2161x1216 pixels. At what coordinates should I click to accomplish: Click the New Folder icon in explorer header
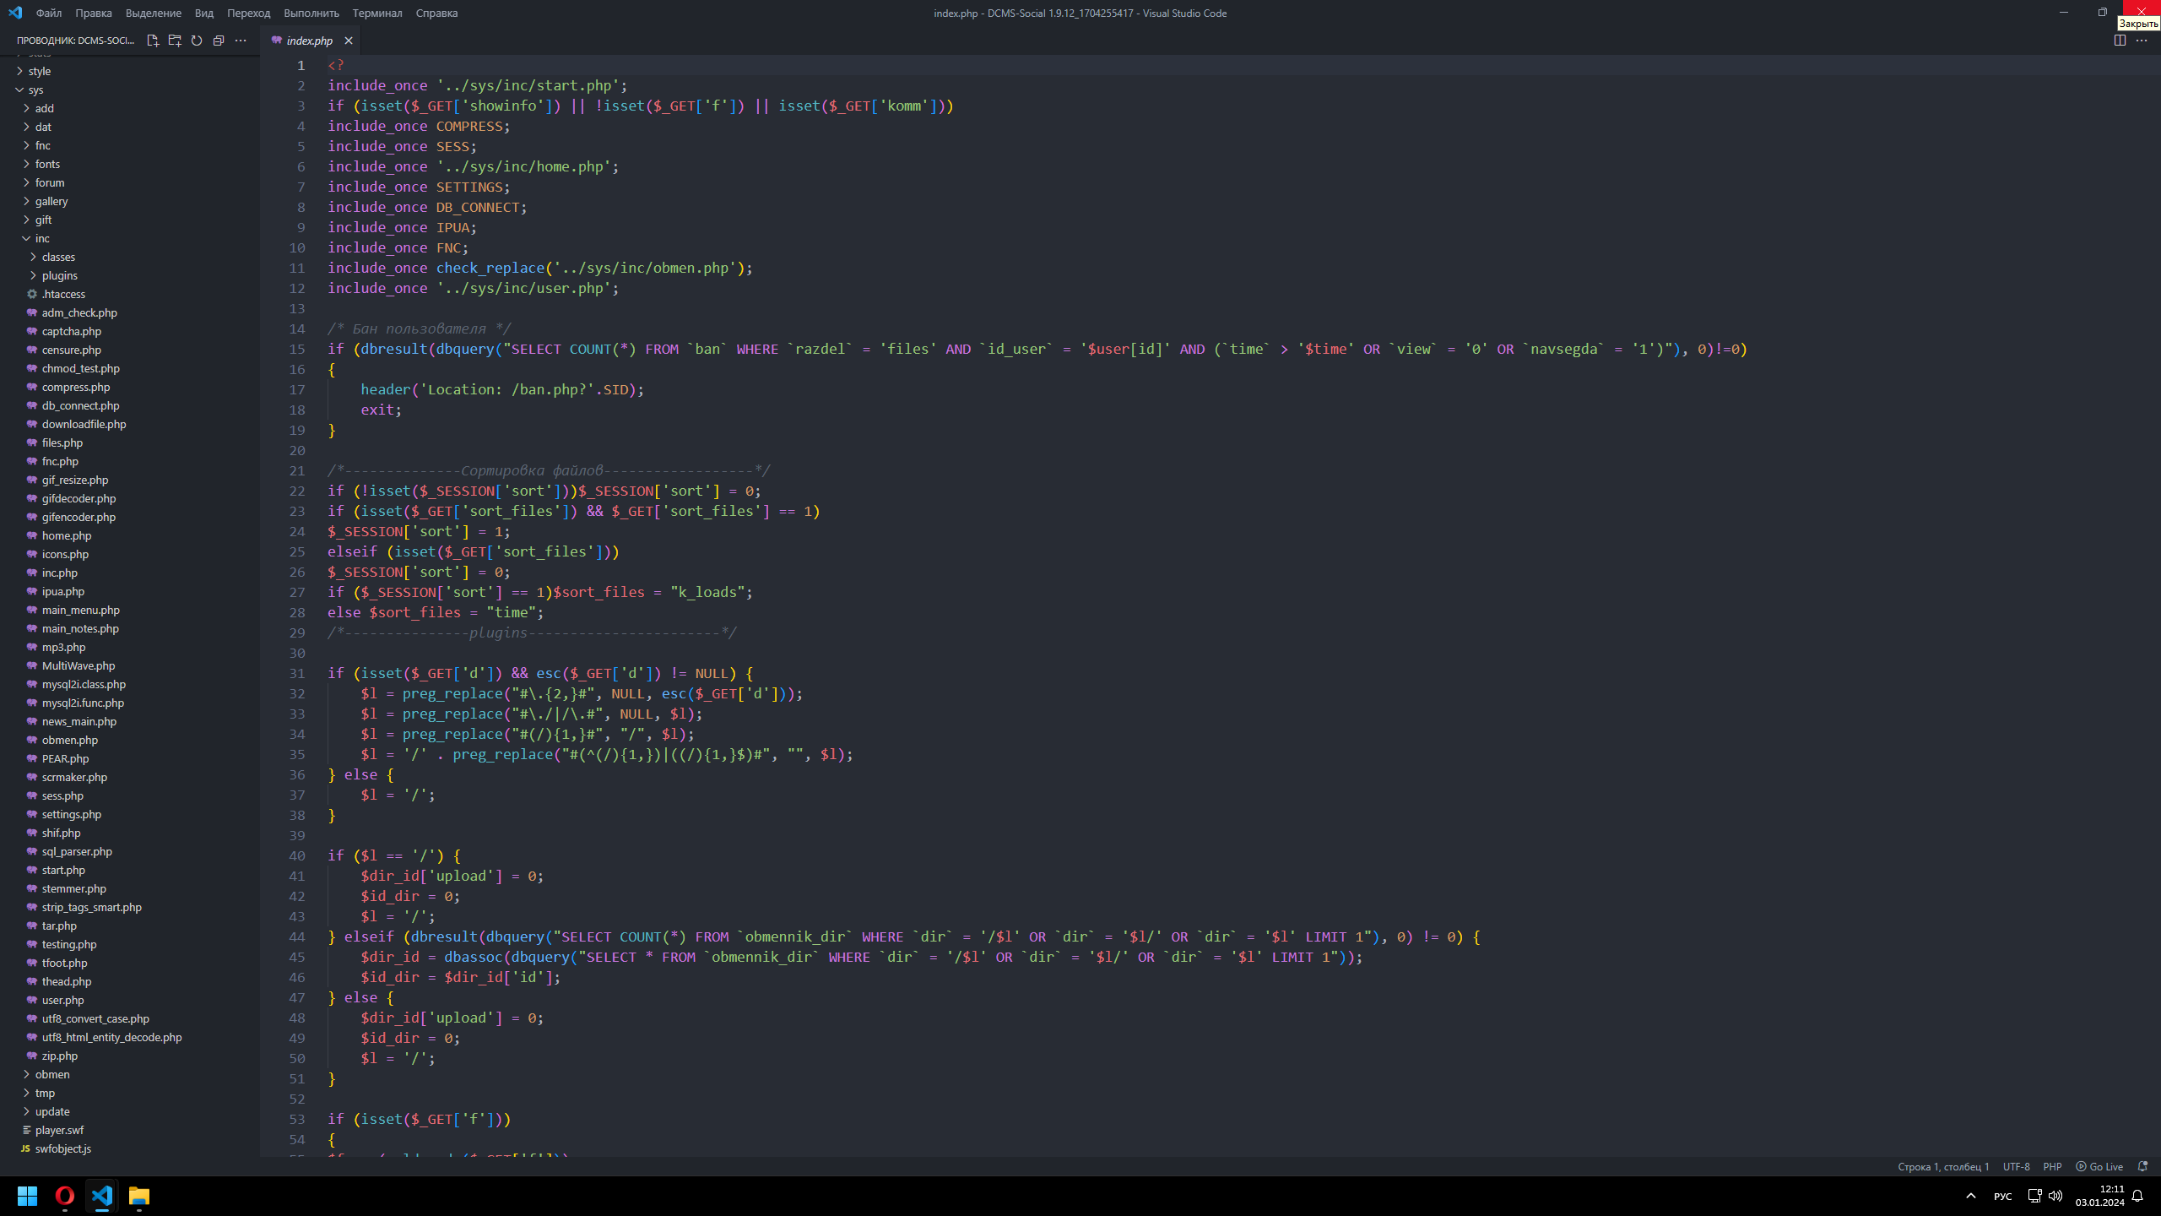[175, 41]
